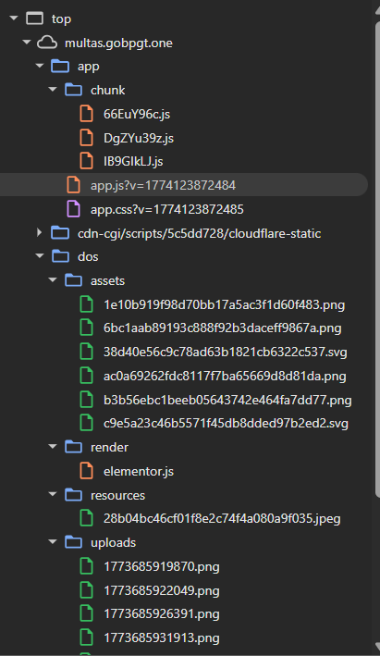Open b3b56ebc1beeb05643742e464fa7dd77.png asset

(227, 400)
